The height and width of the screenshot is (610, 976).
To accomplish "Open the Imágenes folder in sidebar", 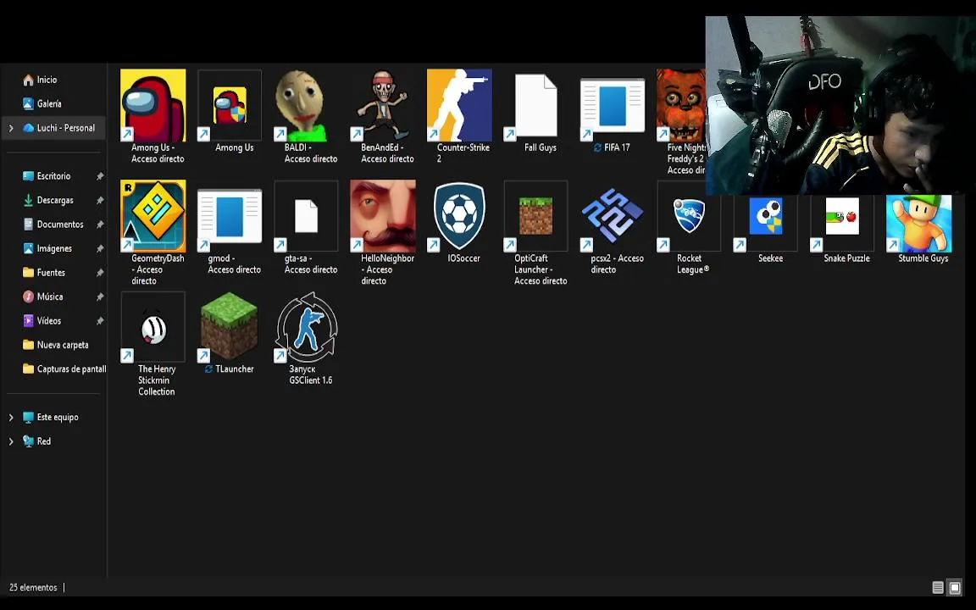I will (x=54, y=248).
